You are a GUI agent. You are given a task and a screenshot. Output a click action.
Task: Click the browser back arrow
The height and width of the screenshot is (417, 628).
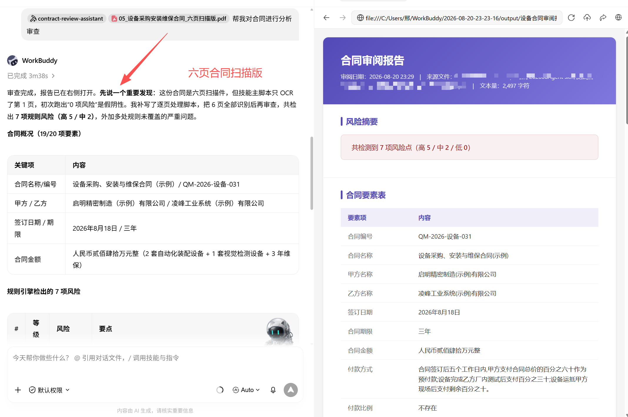coord(326,18)
